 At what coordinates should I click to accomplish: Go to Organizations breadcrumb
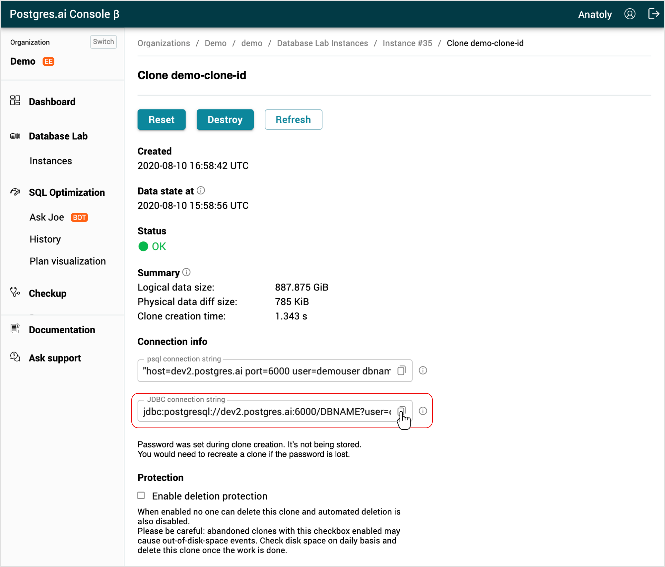(164, 43)
